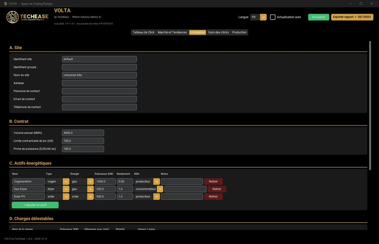Remove the Cogeneration asset with Retirer
The height and width of the screenshot is (244, 379).
click(213, 181)
